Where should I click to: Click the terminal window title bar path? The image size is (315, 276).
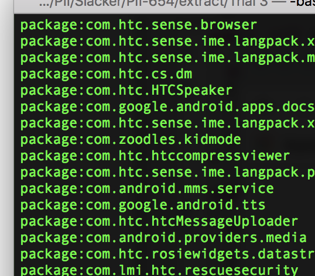click(153, 4)
